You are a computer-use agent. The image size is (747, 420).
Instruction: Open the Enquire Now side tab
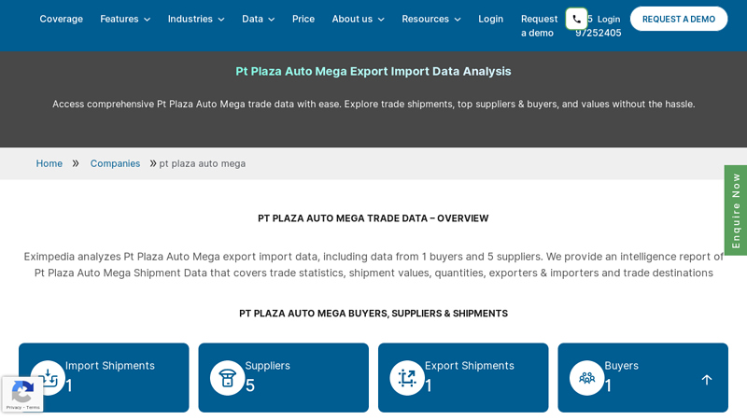coord(736,210)
